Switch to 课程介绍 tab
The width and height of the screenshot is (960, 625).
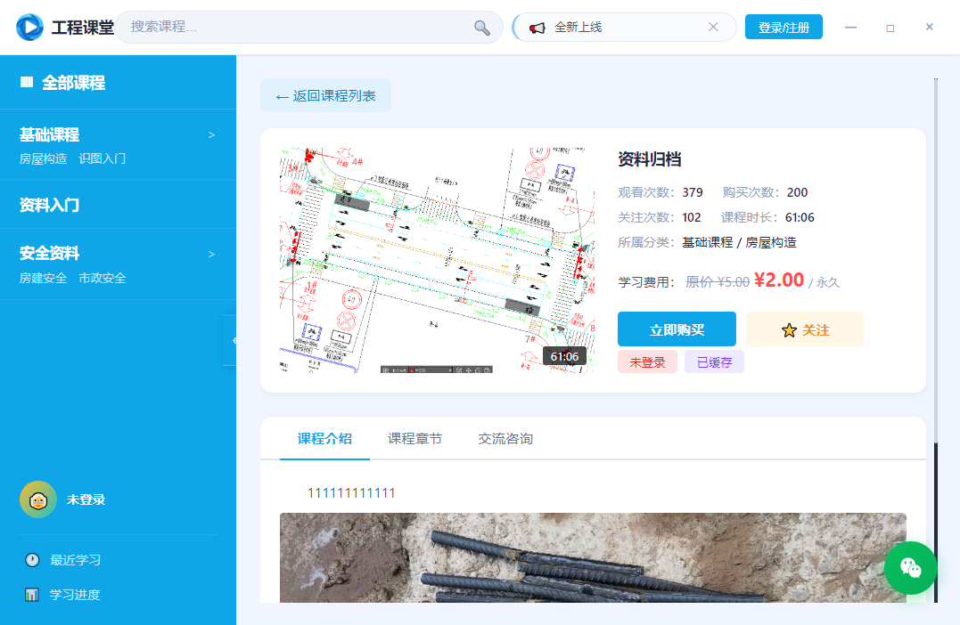click(324, 438)
